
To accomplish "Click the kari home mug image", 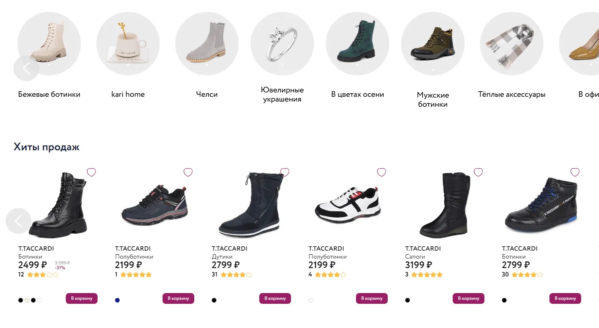I will pyautogui.click(x=128, y=44).
